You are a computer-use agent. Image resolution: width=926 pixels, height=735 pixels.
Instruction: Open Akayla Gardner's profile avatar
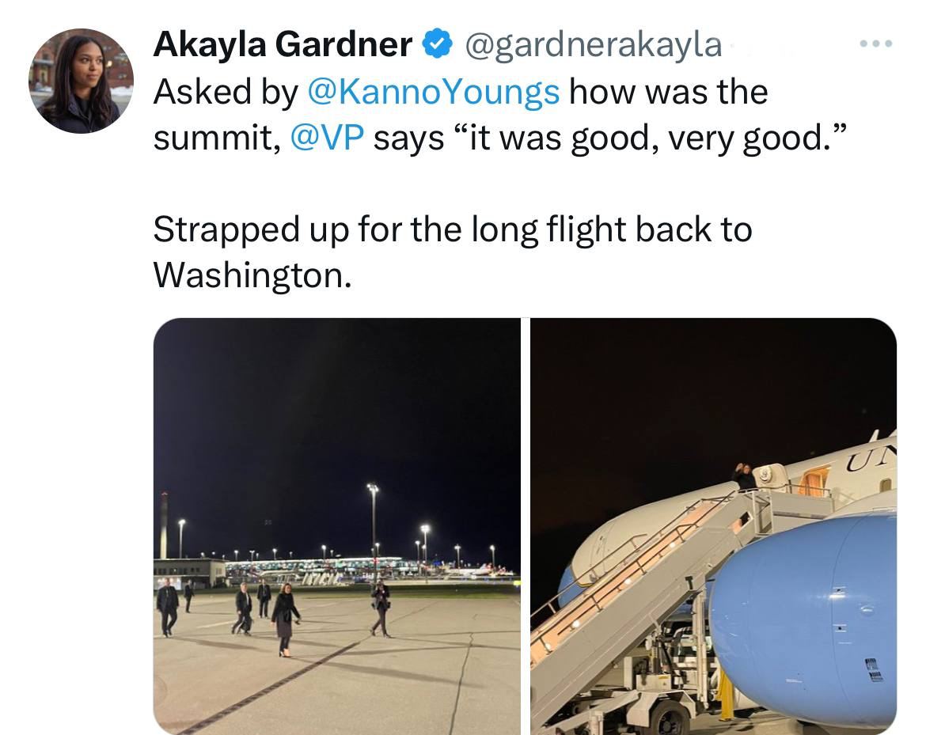pos(81,81)
